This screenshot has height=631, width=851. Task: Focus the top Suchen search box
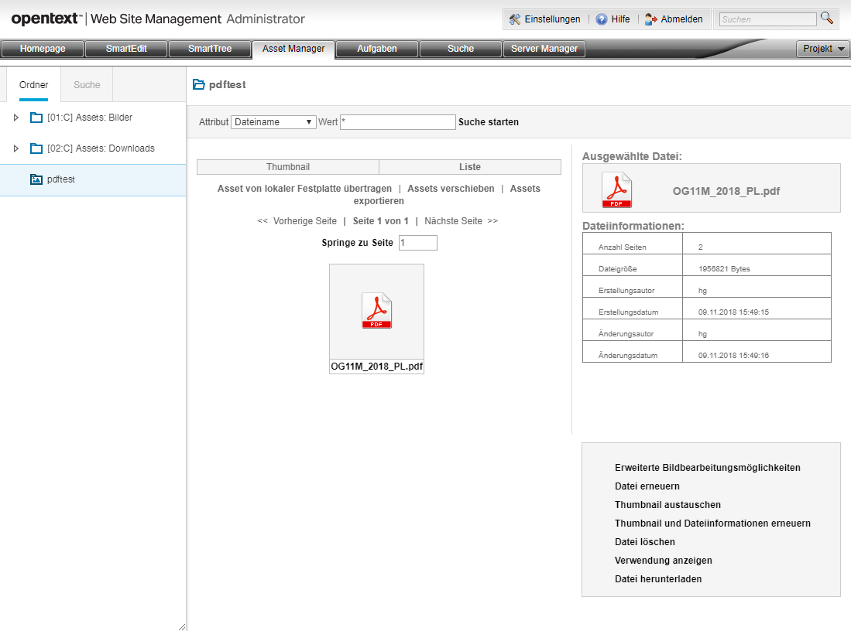pyautogui.click(x=768, y=19)
